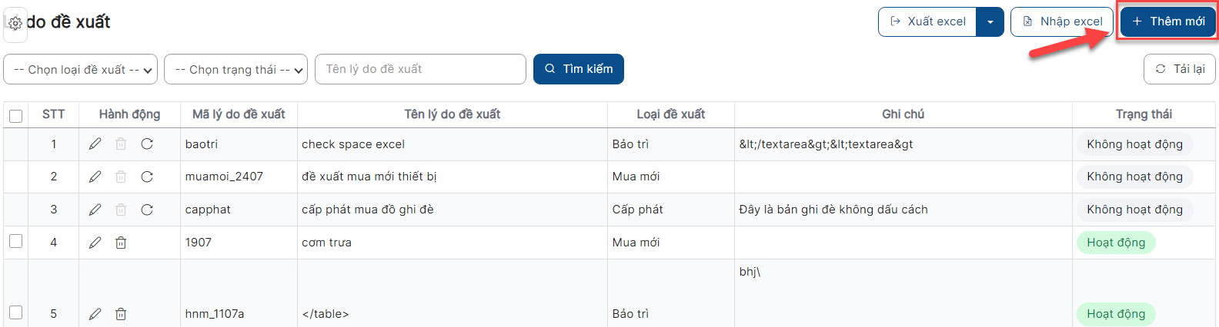The height and width of the screenshot is (327, 1219).
Task: Expand the Xuất excel dropdown arrow
Action: click(990, 21)
